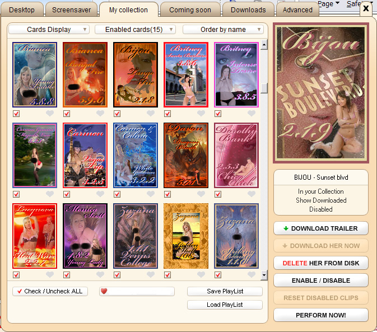377x332 pixels.
Task: Switch to the Screensaver tab
Action: [x=71, y=10]
